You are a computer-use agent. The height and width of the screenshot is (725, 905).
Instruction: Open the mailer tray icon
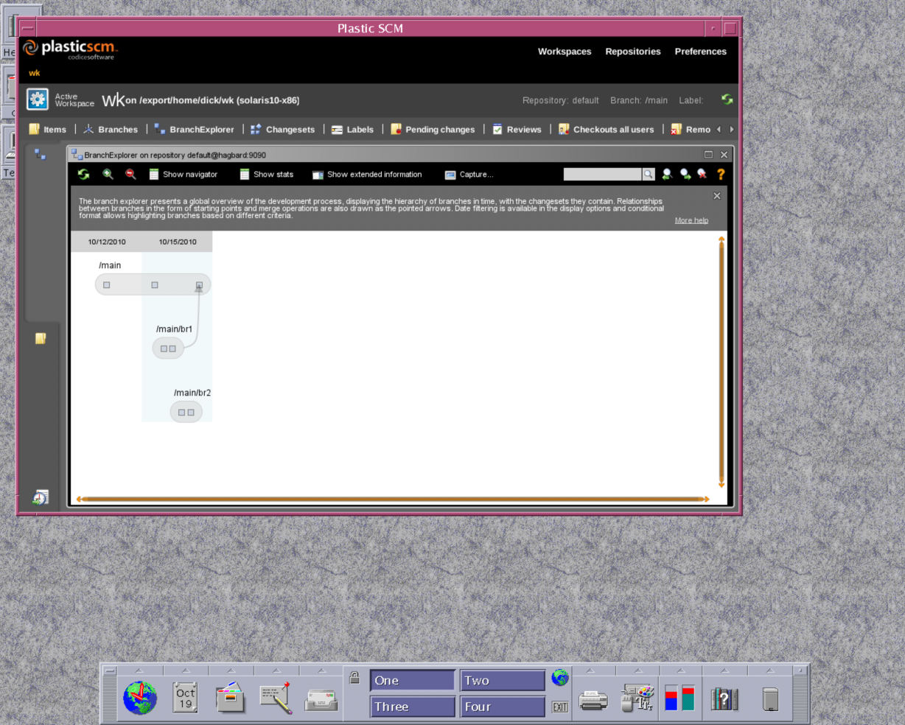[321, 700]
